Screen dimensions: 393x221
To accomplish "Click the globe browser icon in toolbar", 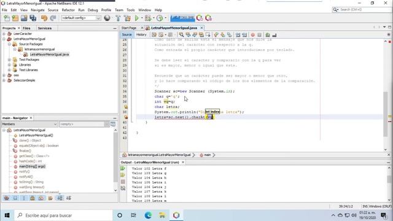I will click(x=107, y=18).
